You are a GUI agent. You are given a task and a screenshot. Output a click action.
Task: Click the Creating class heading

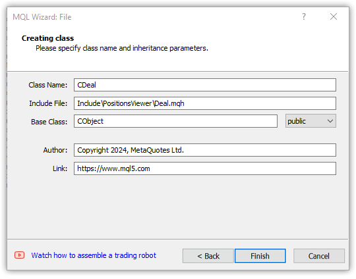pyautogui.click(x=47, y=38)
